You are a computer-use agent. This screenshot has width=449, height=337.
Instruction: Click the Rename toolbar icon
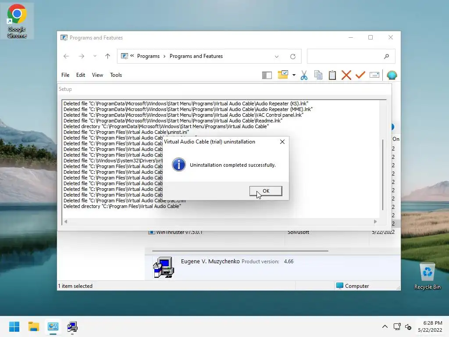(x=374, y=75)
